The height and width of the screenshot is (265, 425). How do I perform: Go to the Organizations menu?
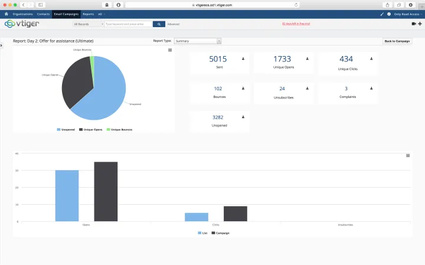coord(22,13)
